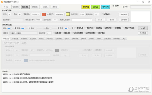Switch to the 特效页 tab
The image size is (152, 95).
pos(41,39)
